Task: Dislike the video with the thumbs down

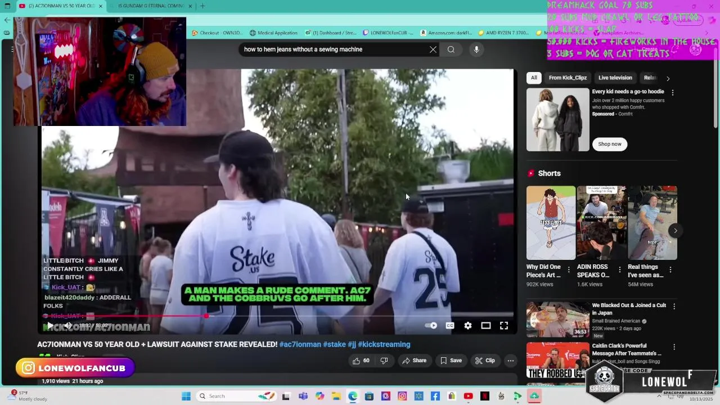Action: (384, 361)
